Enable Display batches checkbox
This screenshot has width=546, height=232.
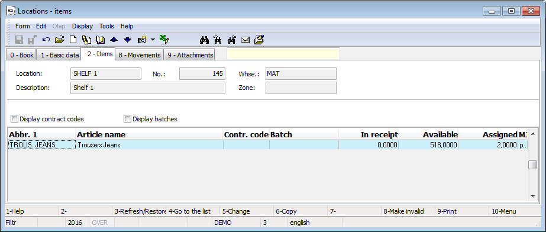coord(127,119)
